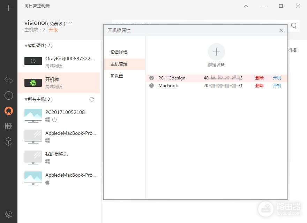Select the orange Sunlogin logo icon
This screenshot has width=307, height=223.
pyautogui.click(x=9, y=111)
